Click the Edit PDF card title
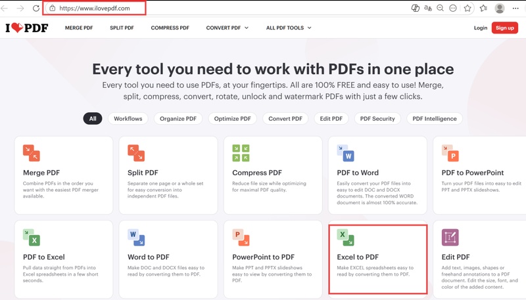The height and width of the screenshot is (300, 526). 456,257
